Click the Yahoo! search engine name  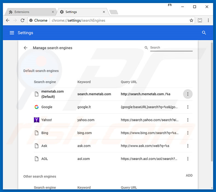[x=46, y=120]
